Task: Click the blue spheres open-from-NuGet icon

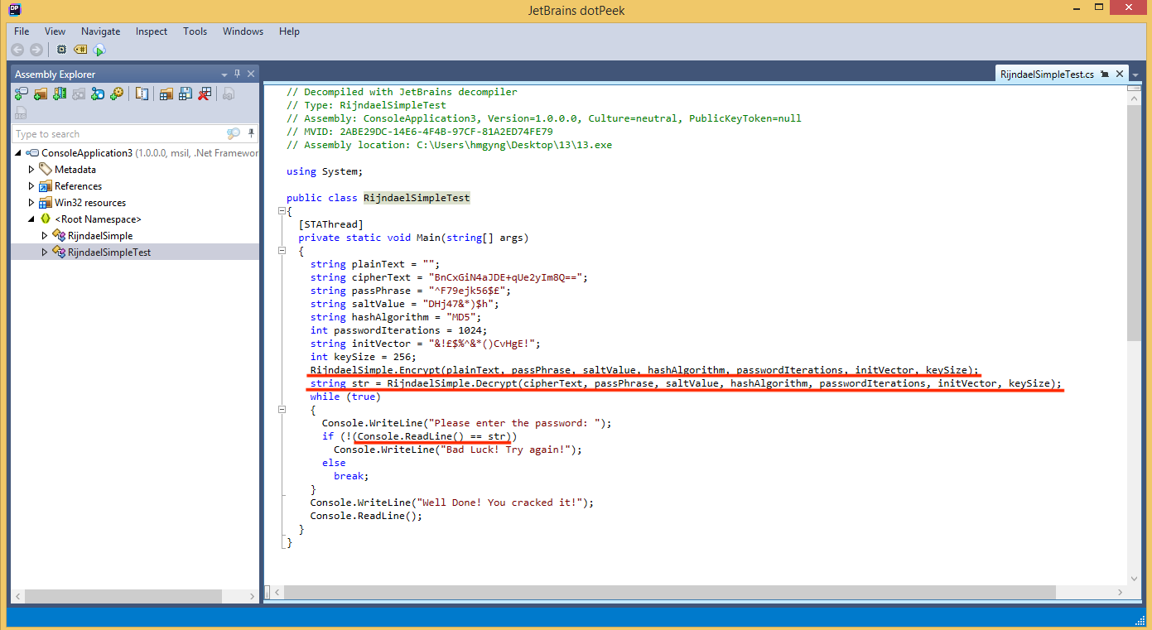Action: pos(98,94)
